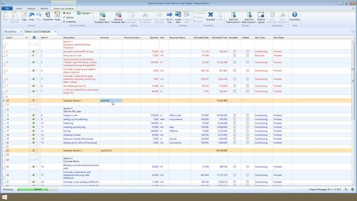Click the Remove Schedule Item icon
357x201 pixels.
click(x=118, y=15)
